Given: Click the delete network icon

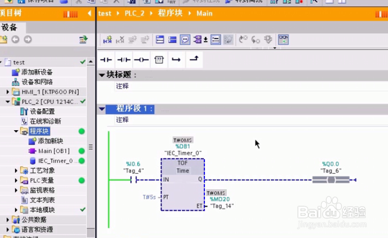Looking at the screenshot, I should (x=120, y=39).
